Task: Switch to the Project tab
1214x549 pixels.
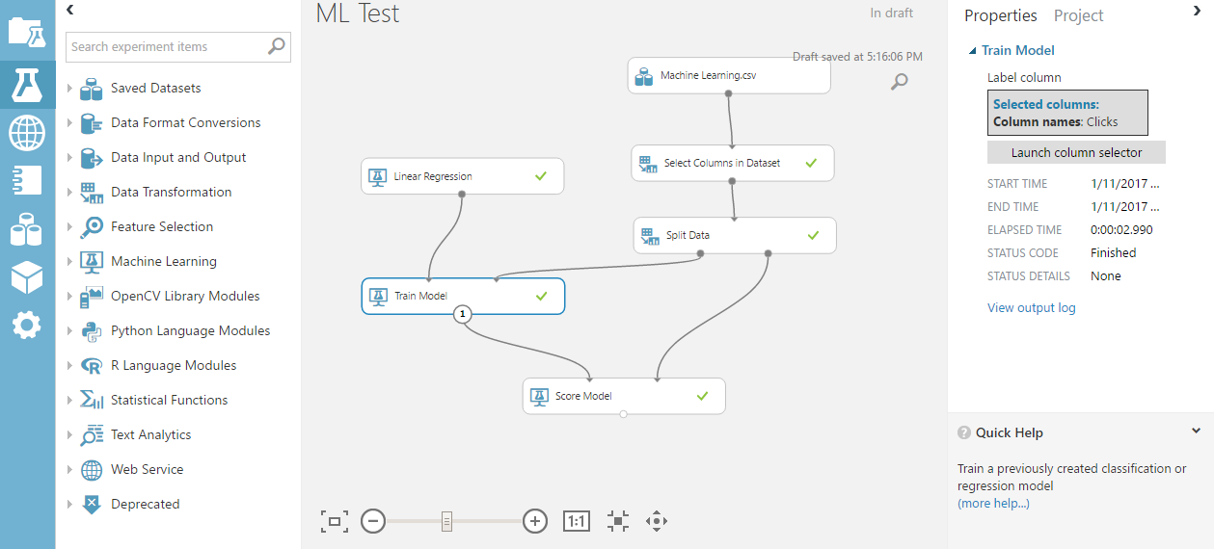Action: tap(1078, 15)
